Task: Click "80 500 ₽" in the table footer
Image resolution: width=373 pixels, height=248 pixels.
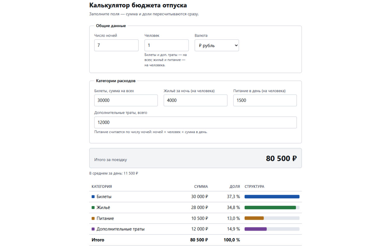Action: 199,240
